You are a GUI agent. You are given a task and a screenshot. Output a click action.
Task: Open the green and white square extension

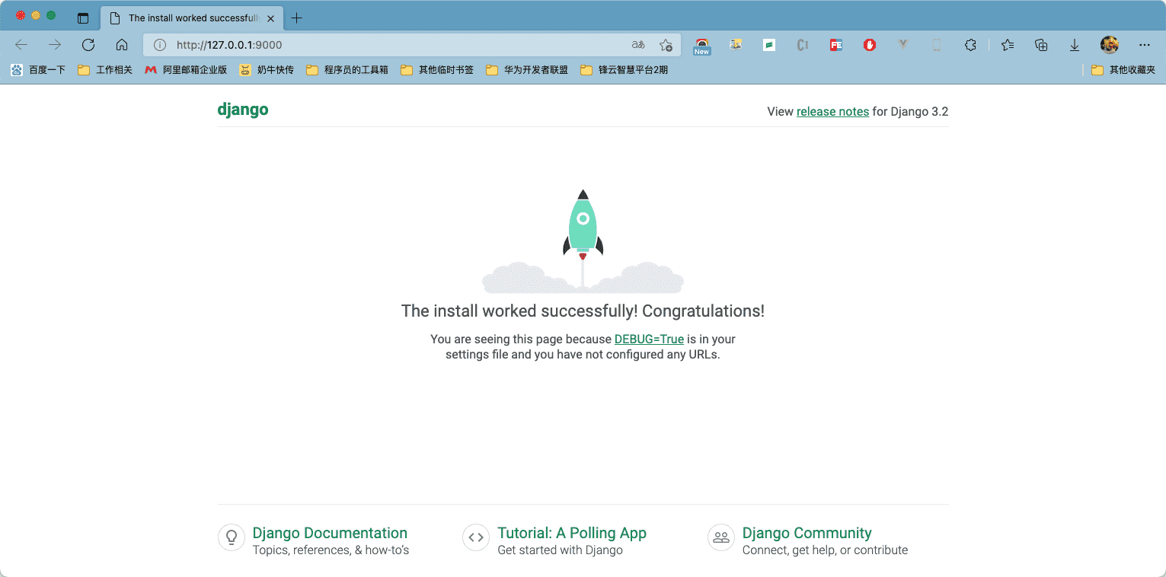click(x=769, y=45)
